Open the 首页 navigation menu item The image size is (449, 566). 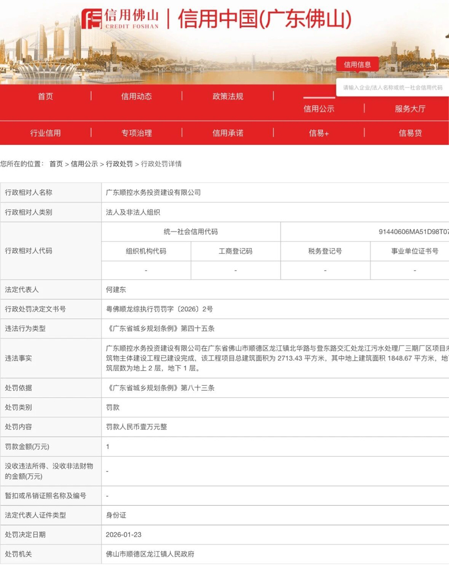45,96
